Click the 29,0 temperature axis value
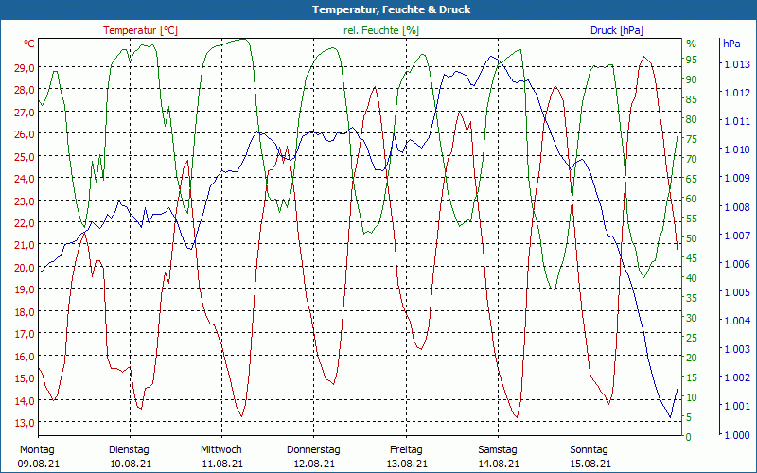The width and height of the screenshot is (757, 473). click(25, 68)
